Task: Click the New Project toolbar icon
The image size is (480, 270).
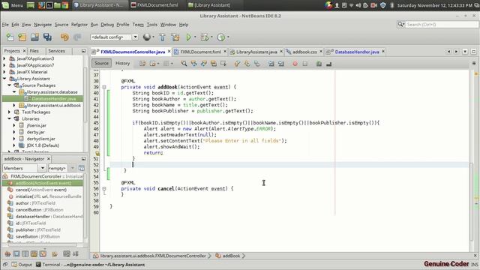Action: click(x=22, y=37)
